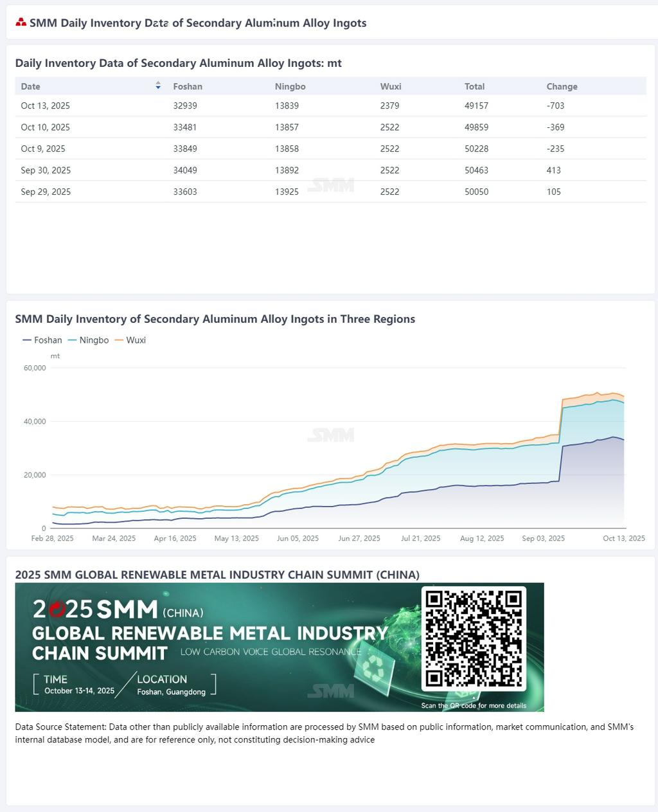The width and height of the screenshot is (658, 812).
Task: Select the Sep 30, 2025 date cell
Action: click(x=46, y=170)
